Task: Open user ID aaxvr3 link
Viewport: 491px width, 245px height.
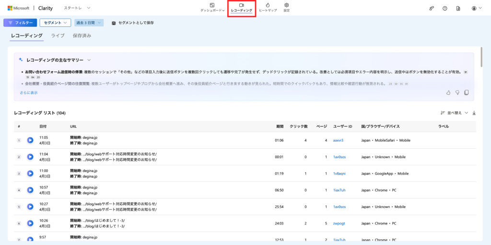Action: click(x=338, y=140)
